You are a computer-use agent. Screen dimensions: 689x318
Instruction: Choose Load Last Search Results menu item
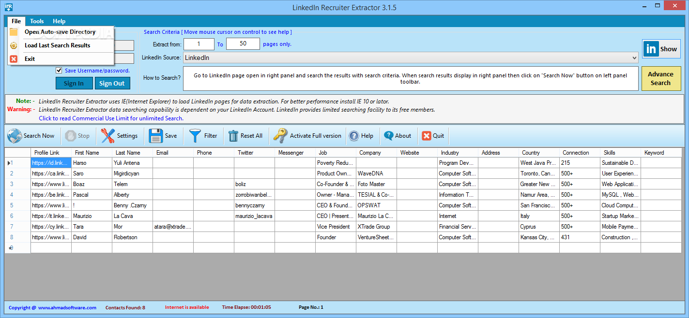click(61, 45)
